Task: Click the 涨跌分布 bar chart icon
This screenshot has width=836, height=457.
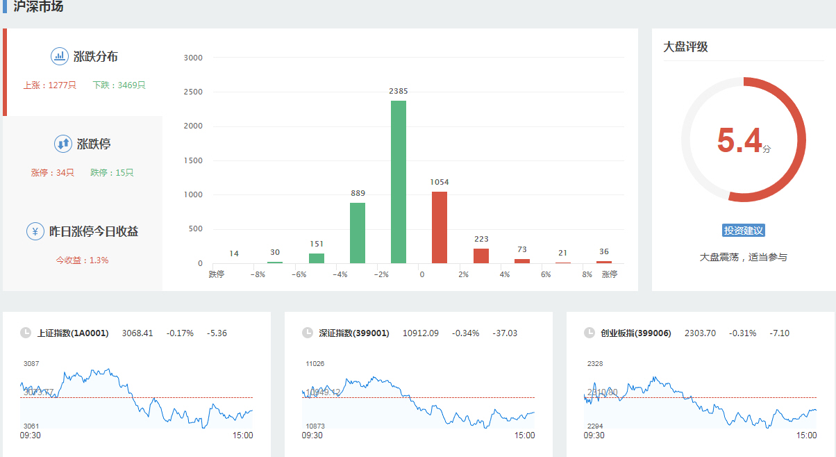Action: 59,56
